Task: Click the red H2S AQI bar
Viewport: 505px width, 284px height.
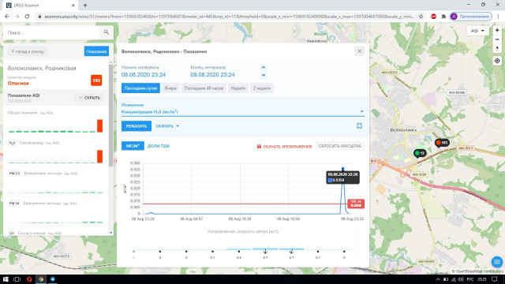Action: click(x=100, y=156)
